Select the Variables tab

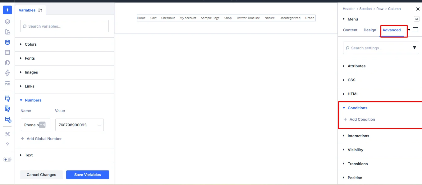pos(27,10)
